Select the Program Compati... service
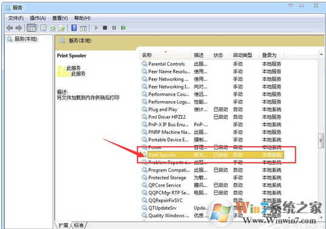This screenshot has height=229, width=326. [212, 170]
